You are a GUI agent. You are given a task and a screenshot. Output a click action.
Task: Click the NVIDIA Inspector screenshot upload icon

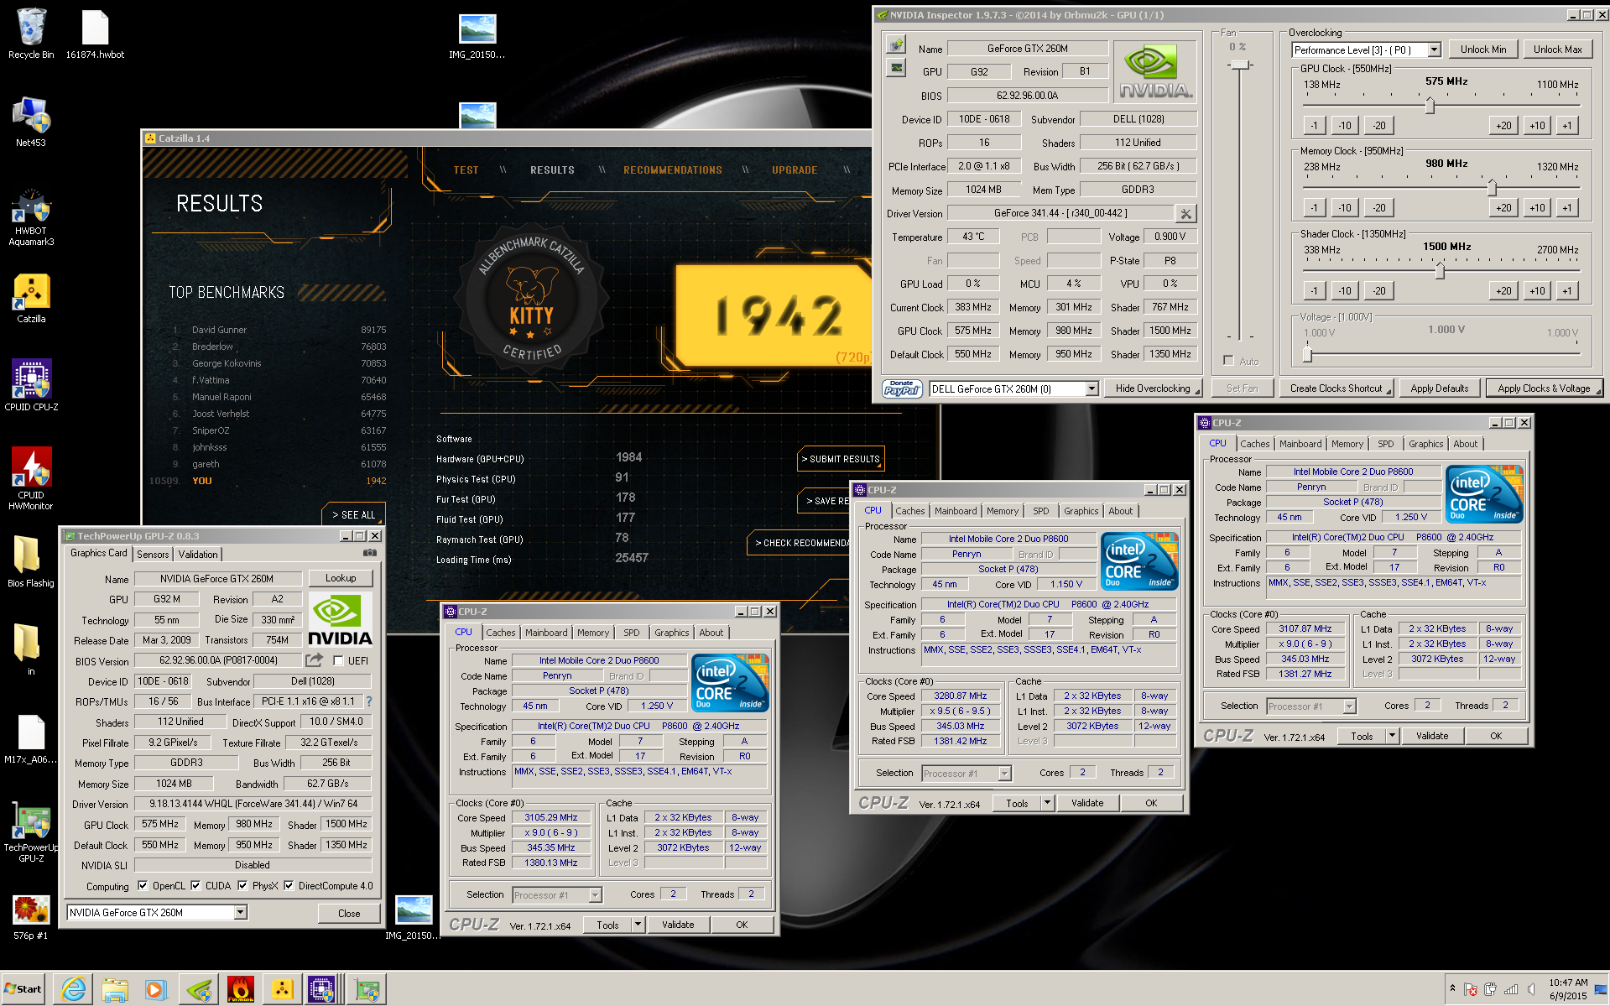897,44
